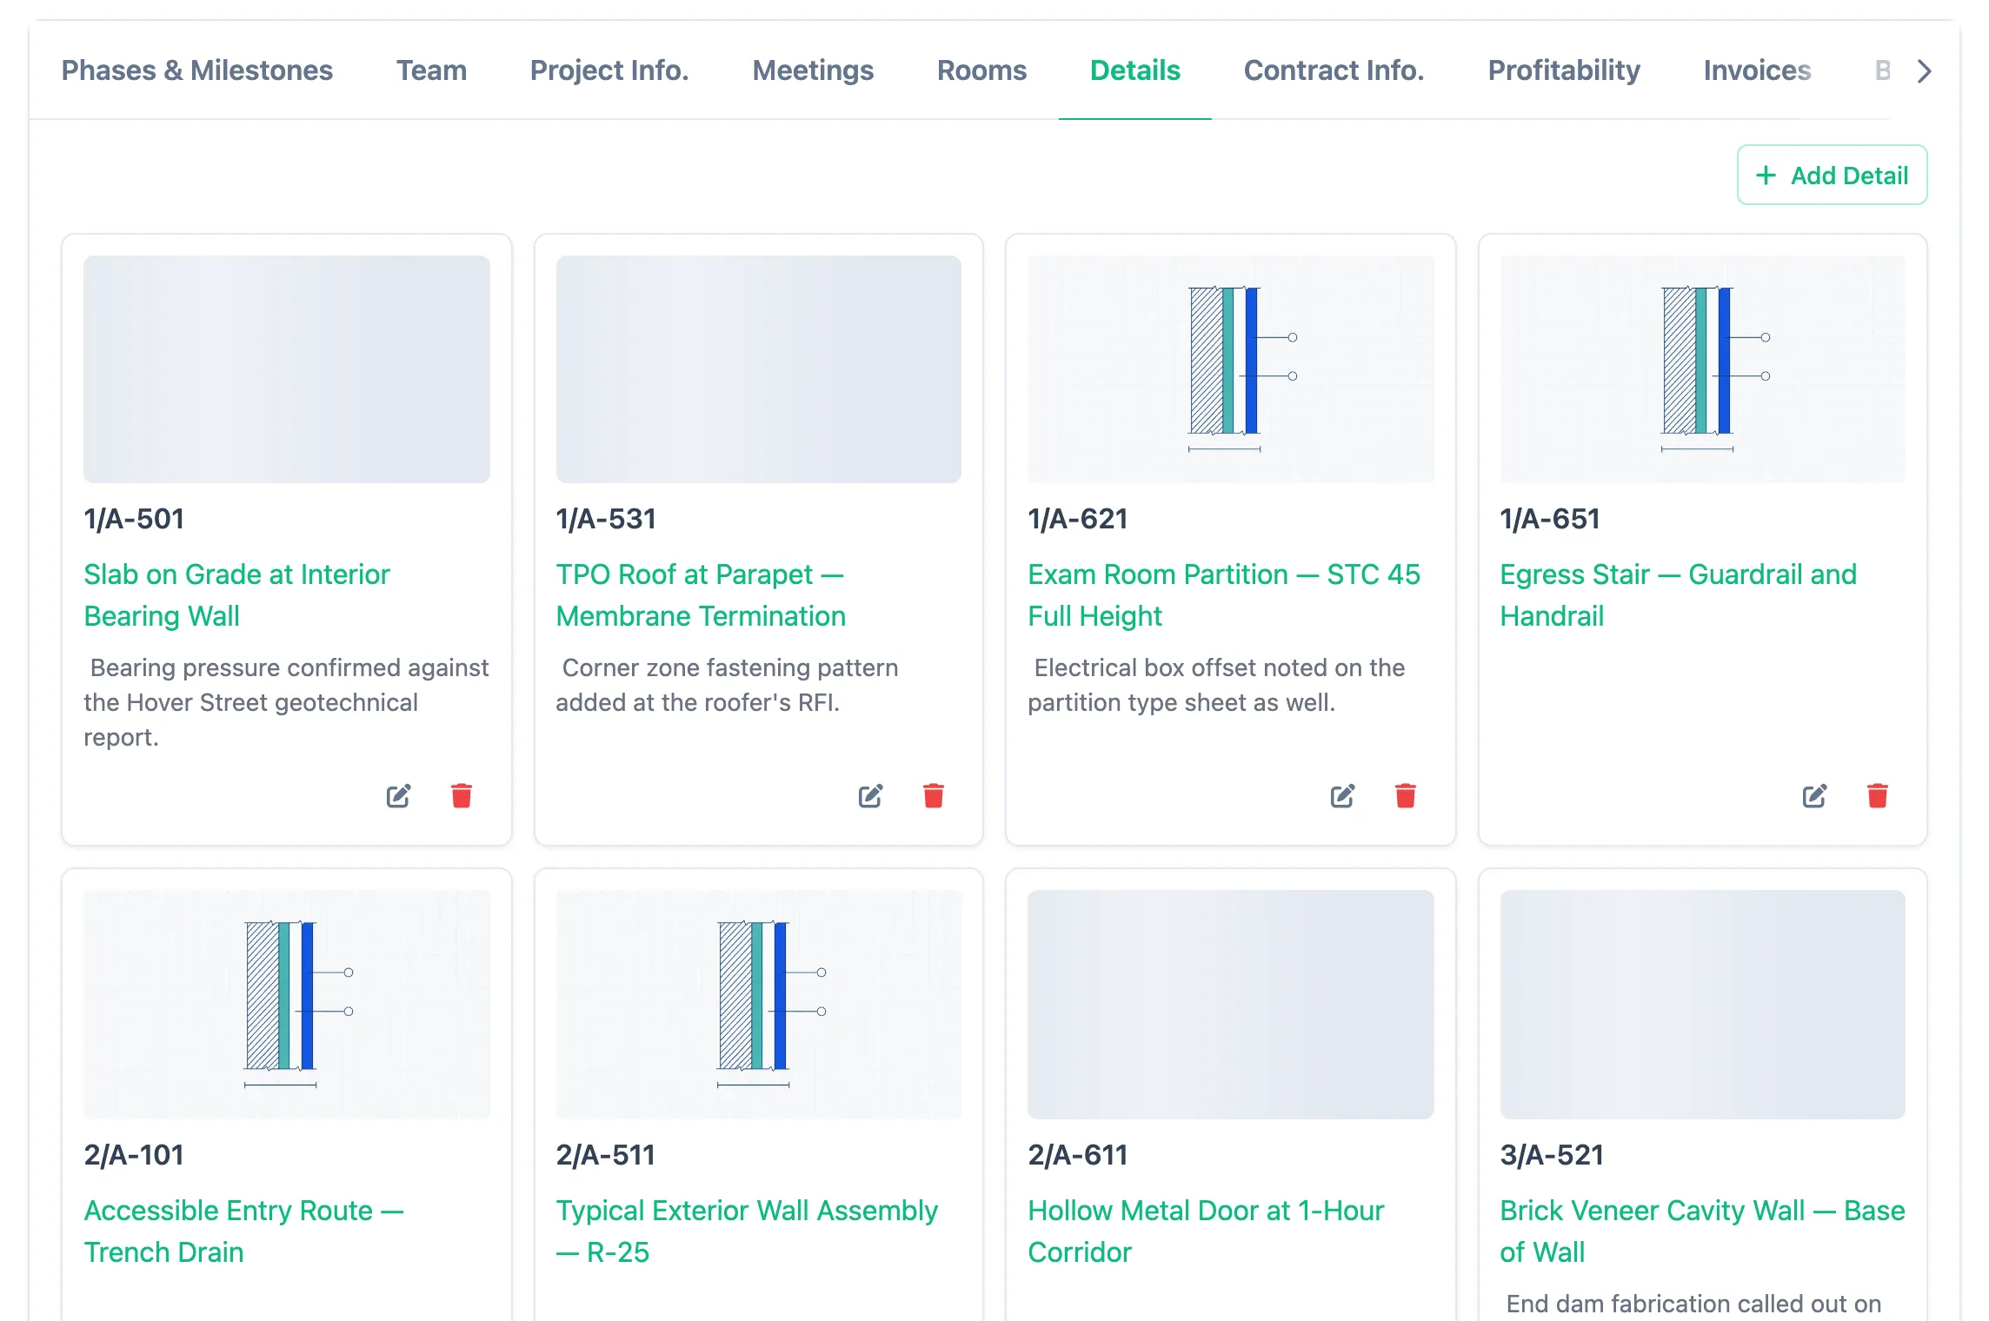Click the 3/A-521 placeholder thumbnail
Screen dimensions: 1989x1321
point(1703,1005)
